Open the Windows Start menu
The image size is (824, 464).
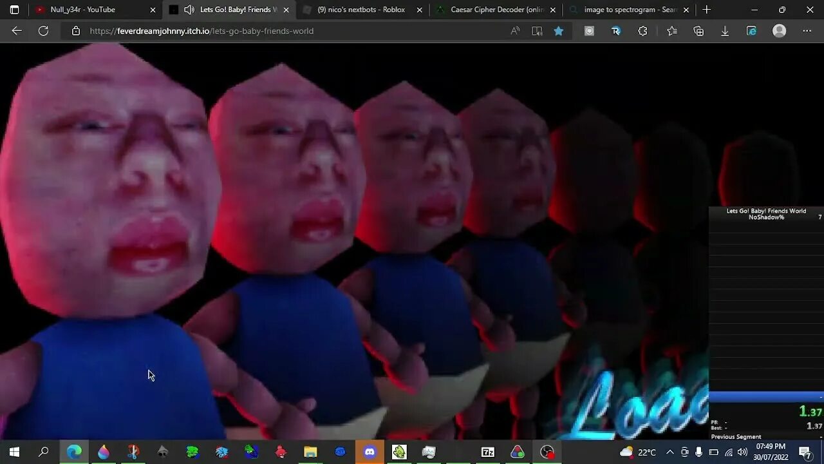tap(14, 452)
